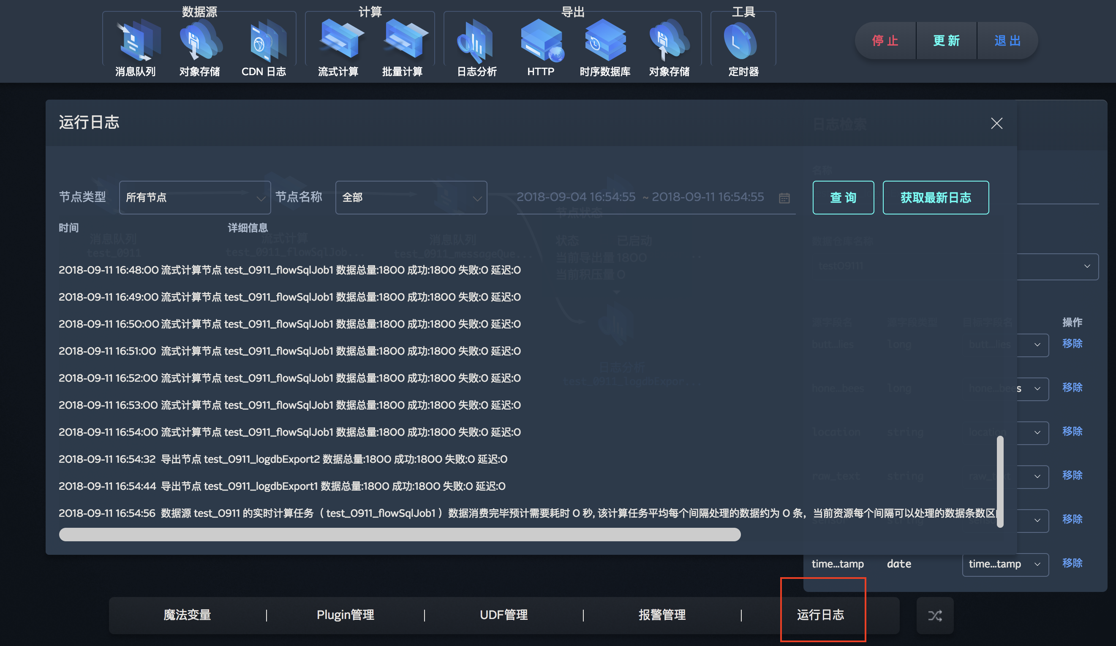Open the calendar date range picker icon

point(784,198)
